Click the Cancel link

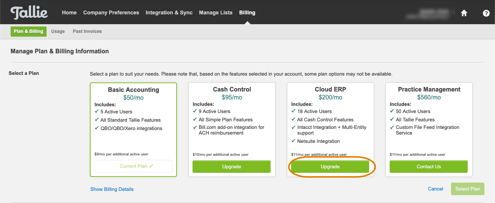pos(435,189)
